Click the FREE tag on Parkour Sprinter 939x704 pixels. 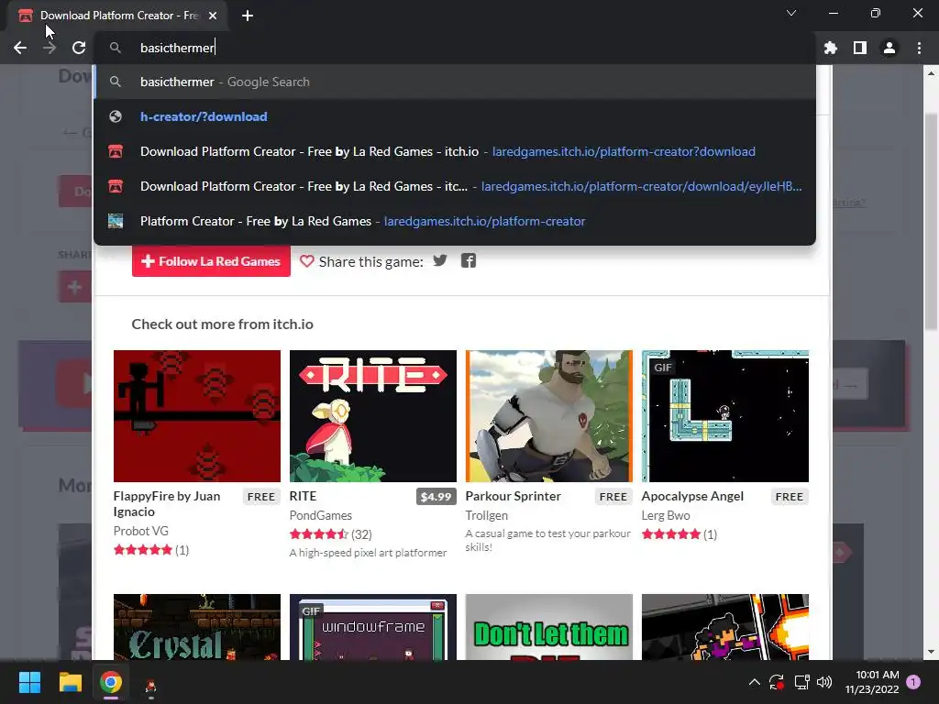tap(613, 497)
